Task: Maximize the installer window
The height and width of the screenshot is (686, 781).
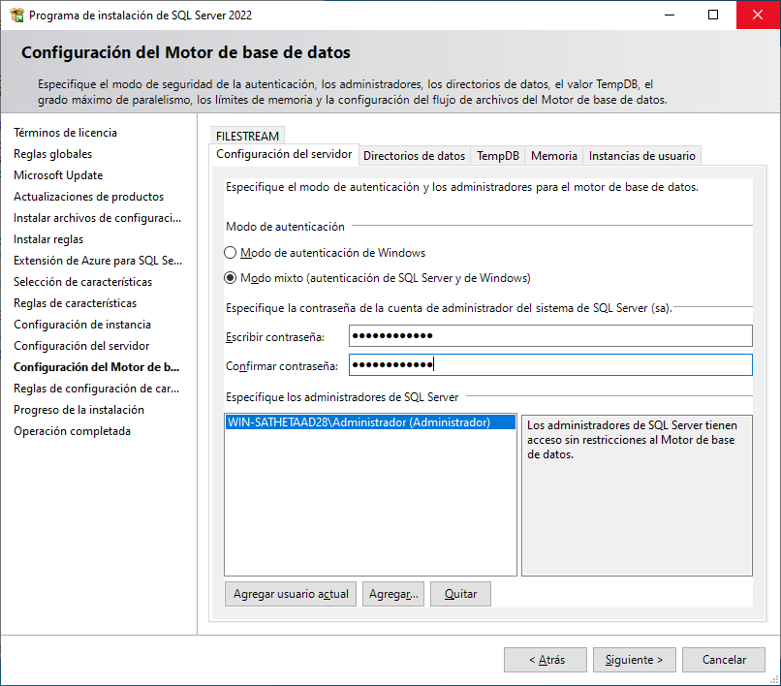Action: click(713, 16)
